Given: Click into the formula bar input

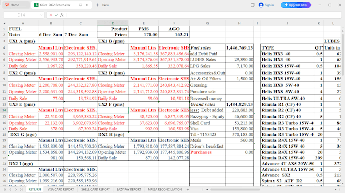Looking at the screenshot, I should [x=203, y=15].
